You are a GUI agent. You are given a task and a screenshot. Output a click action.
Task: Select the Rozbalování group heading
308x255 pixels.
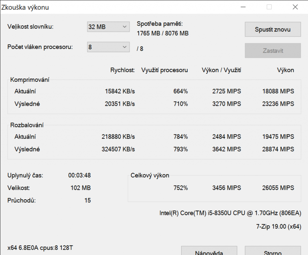coord(27,125)
